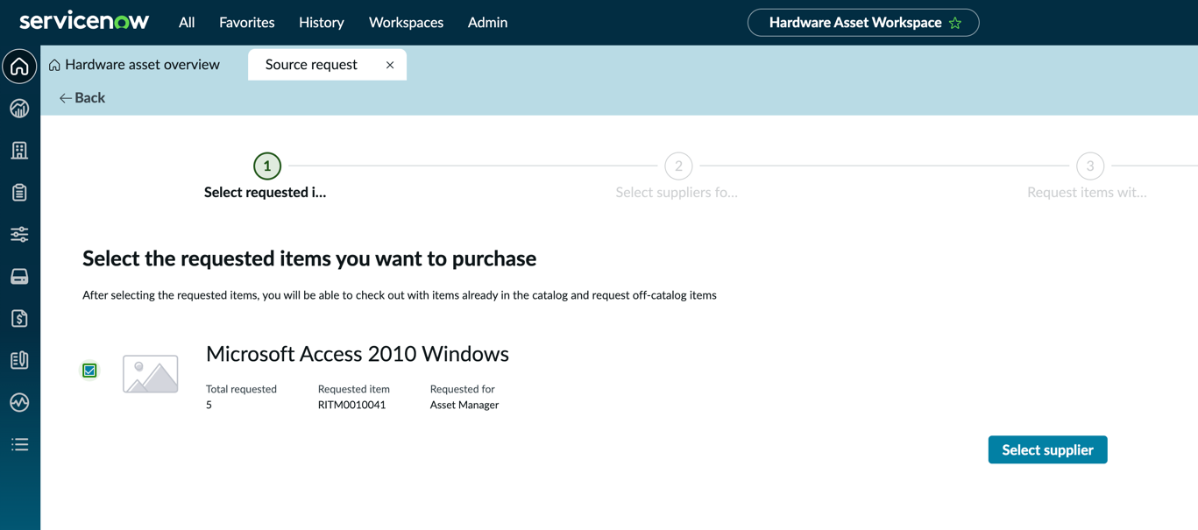Click the ServiceNow logo

pos(84,21)
